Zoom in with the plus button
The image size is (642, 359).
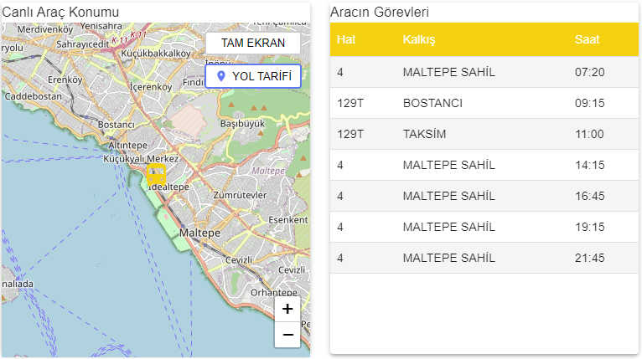pyautogui.click(x=287, y=309)
